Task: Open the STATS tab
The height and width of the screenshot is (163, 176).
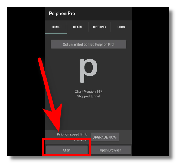Action: 78,27
